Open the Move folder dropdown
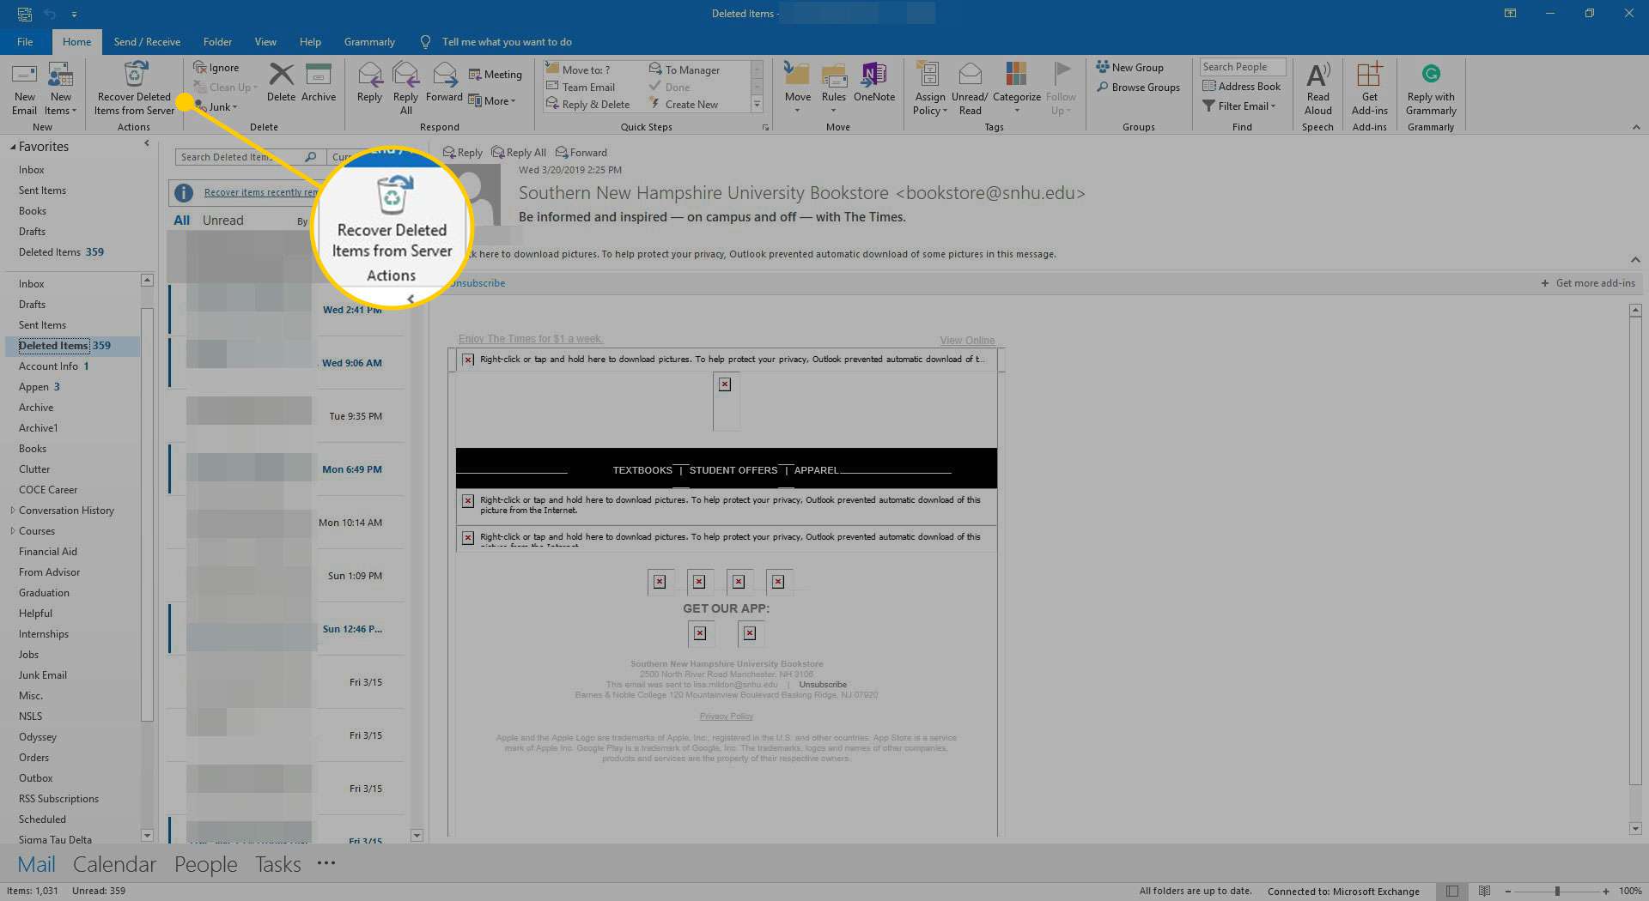This screenshot has height=901, width=1649. [797, 88]
